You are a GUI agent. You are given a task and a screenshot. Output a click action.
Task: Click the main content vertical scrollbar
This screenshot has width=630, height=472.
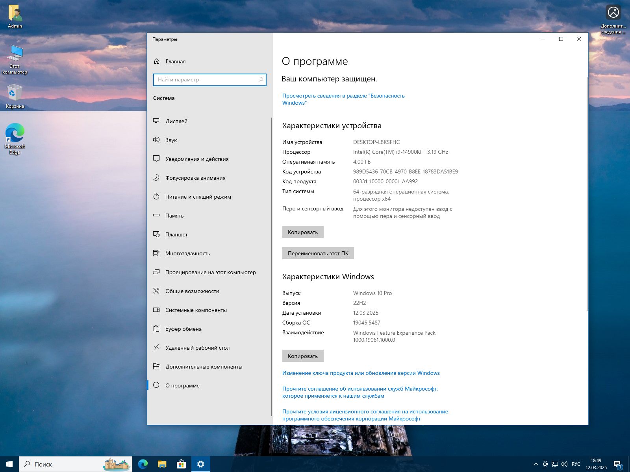pos(587,194)
